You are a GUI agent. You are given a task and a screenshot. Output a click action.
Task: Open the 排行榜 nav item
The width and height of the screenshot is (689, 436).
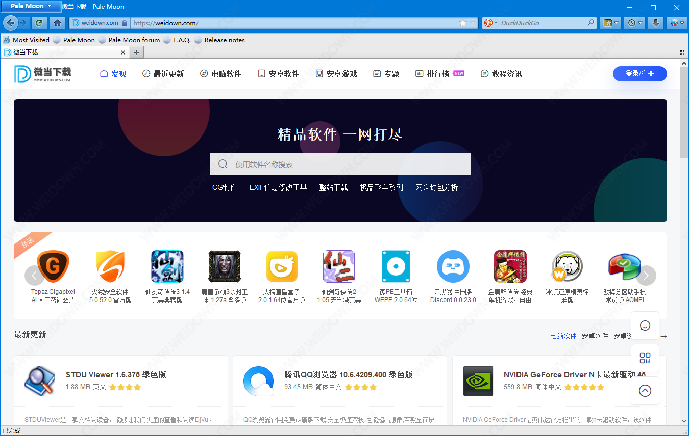tap(440, 74)
